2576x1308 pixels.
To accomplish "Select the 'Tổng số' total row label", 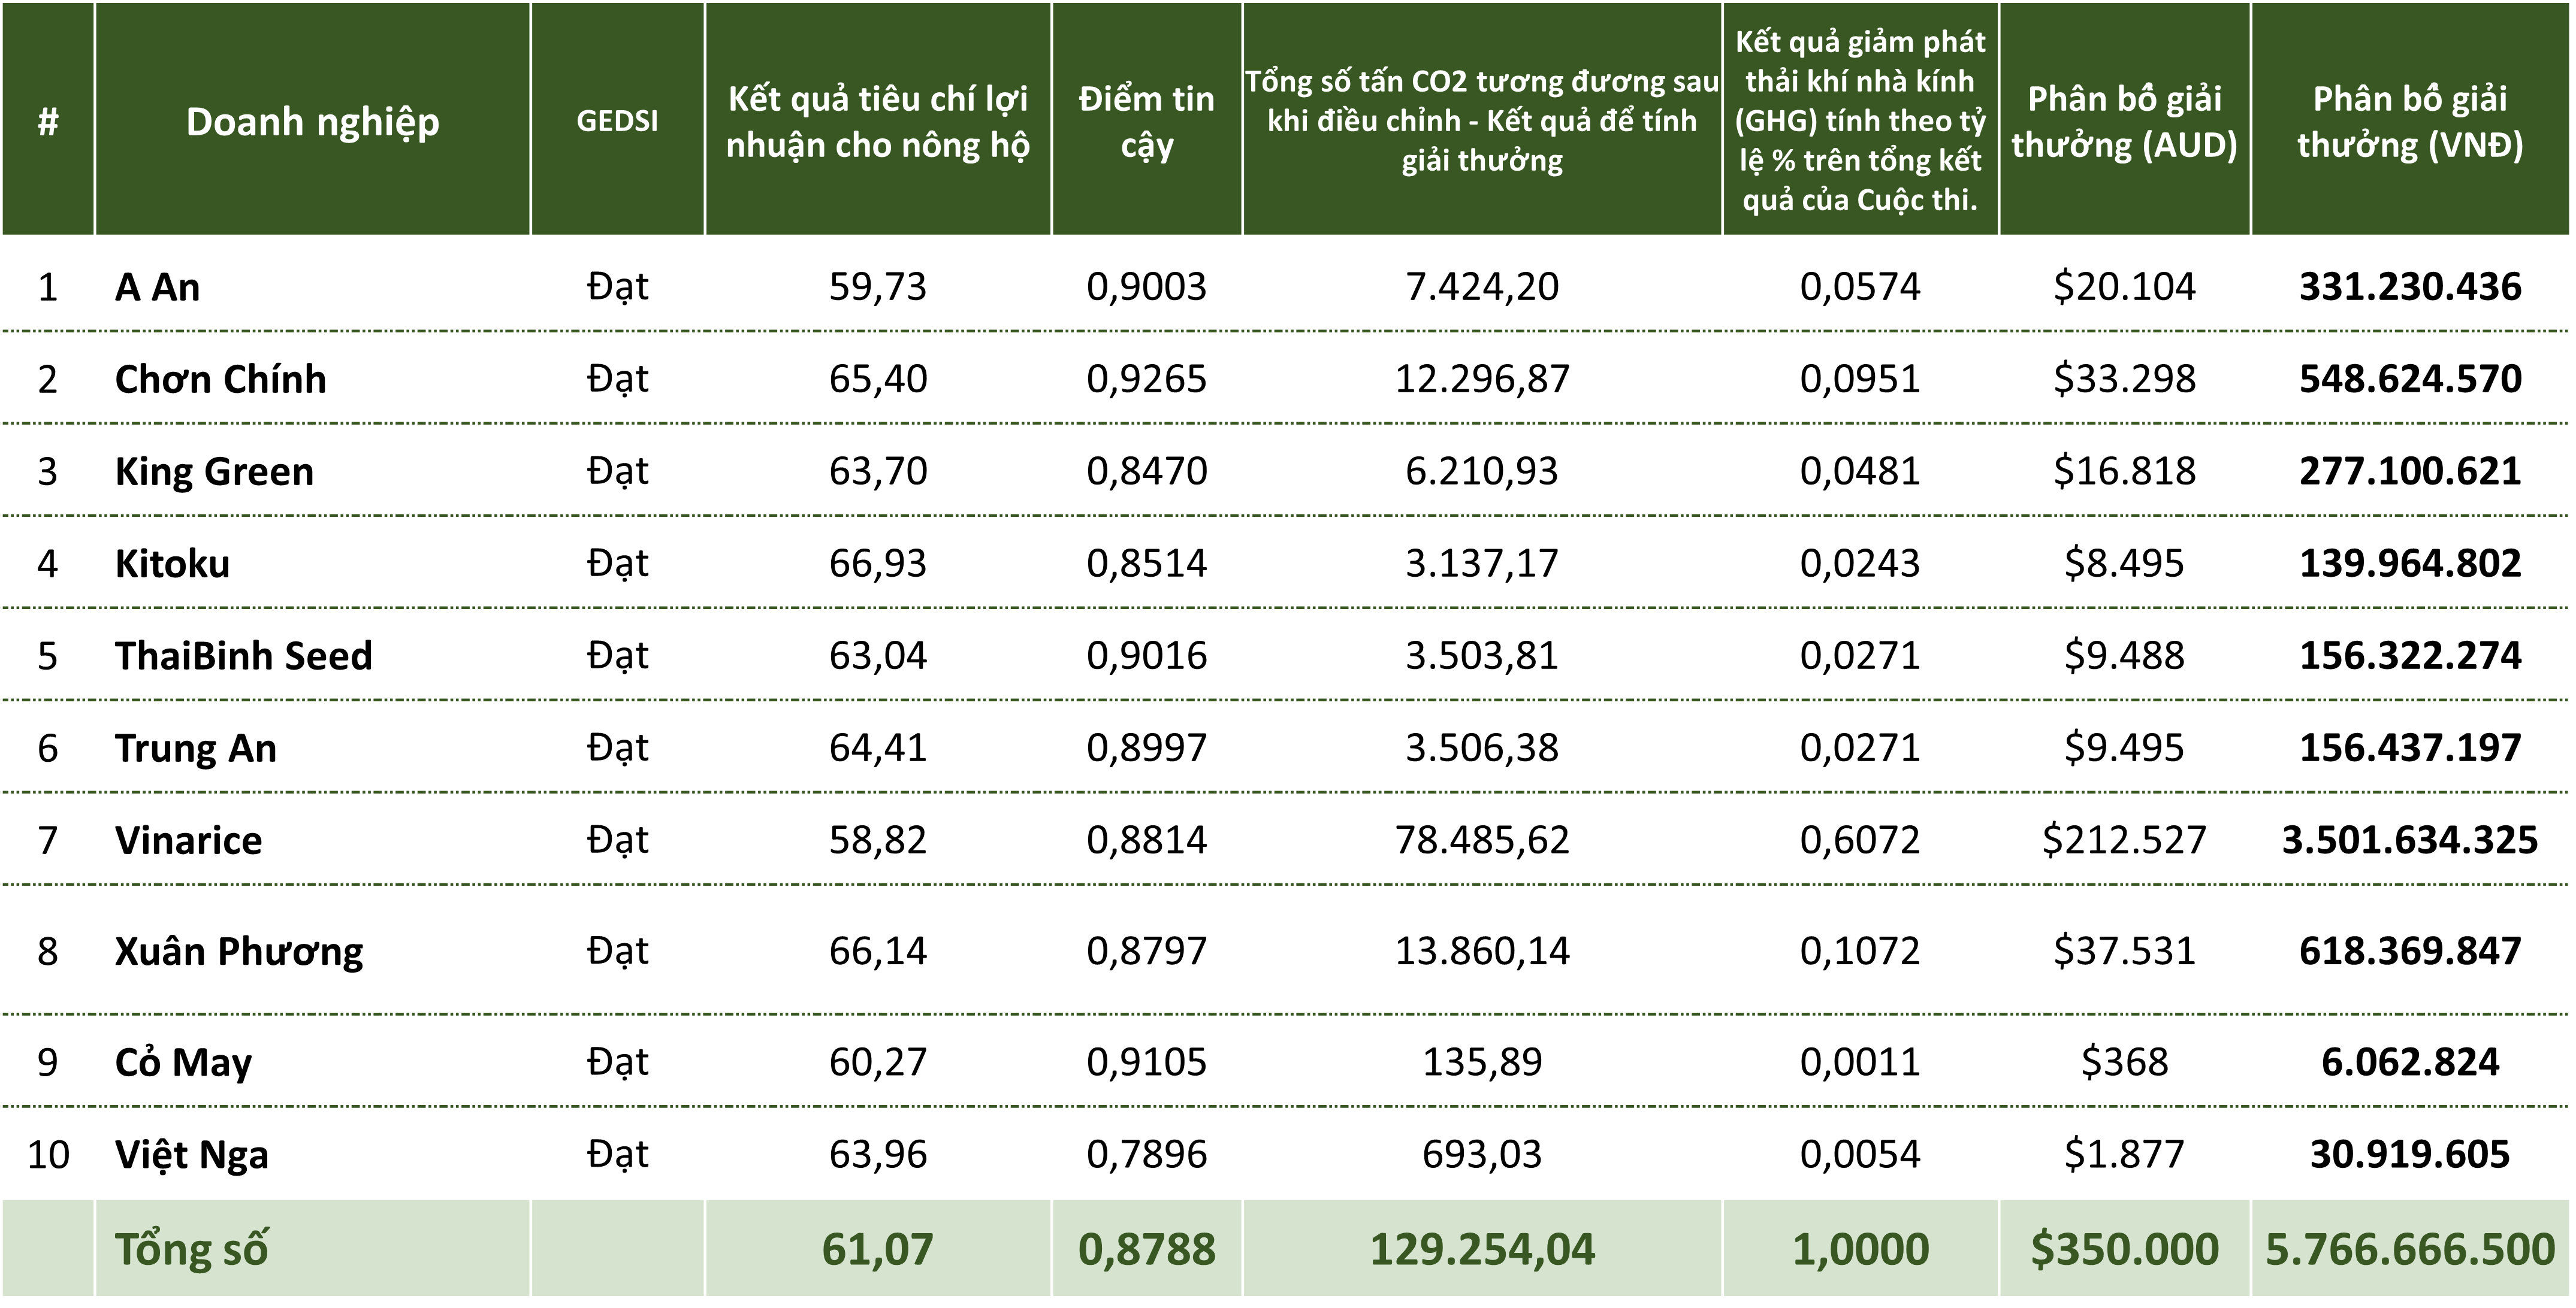I will point(192,1249).
